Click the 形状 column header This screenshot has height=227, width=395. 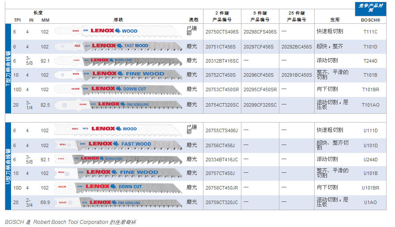pos(118,20)
